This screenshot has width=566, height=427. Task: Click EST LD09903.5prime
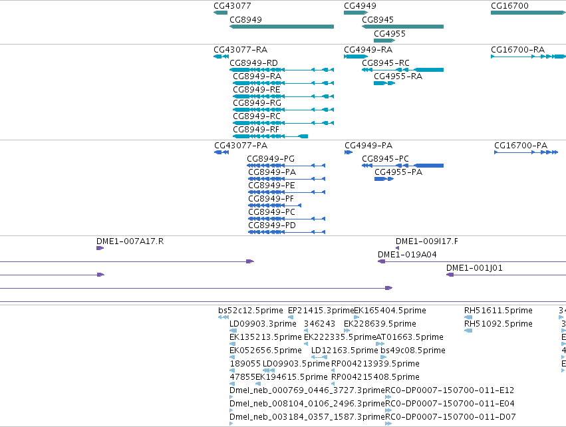tap(269, 370)
